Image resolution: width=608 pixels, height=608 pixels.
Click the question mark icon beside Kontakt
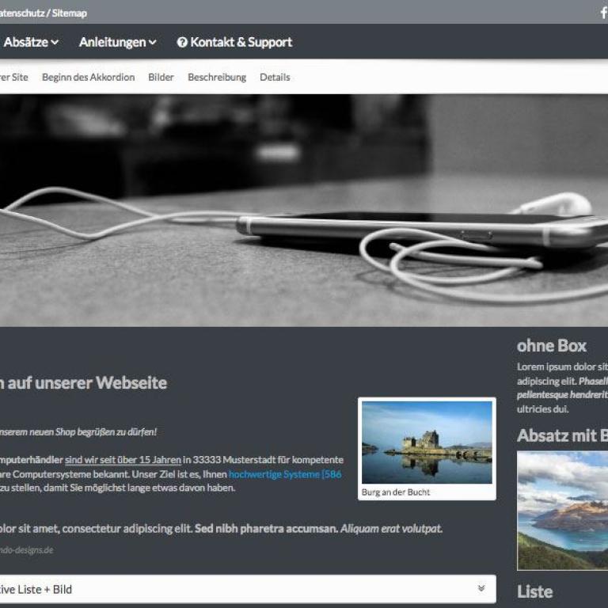pos(182,43)
